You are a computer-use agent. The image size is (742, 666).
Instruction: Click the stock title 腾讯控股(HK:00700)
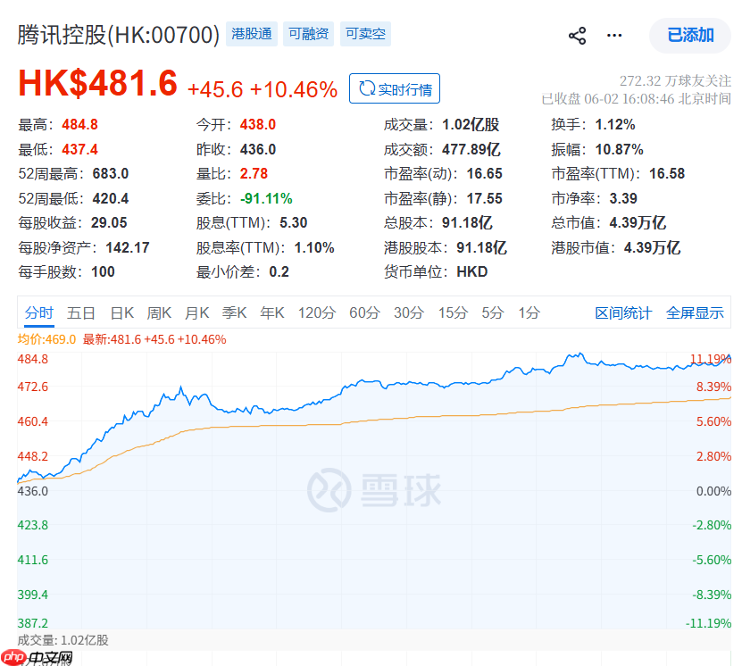118,35
